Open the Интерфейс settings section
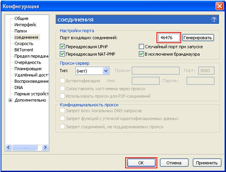This screenshot has width=226, height=172. click(25, 25)
